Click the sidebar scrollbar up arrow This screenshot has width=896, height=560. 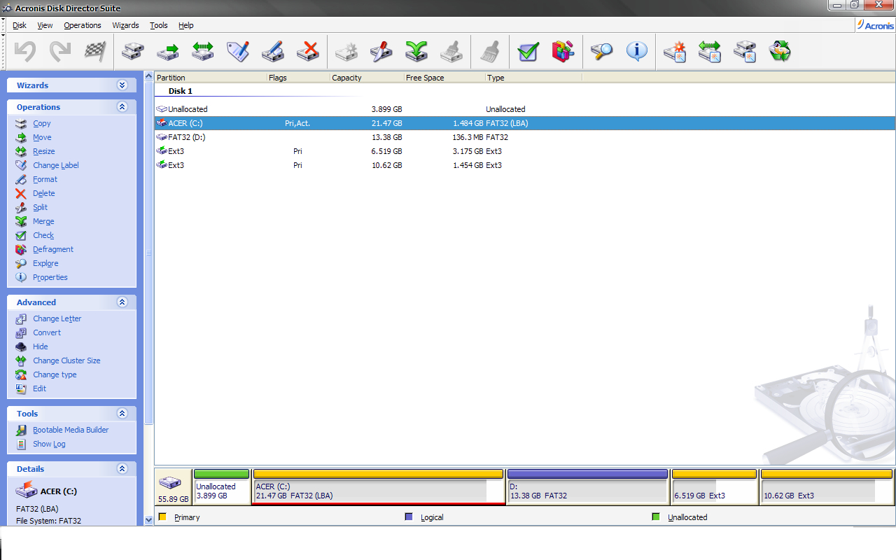coord(148,76)
